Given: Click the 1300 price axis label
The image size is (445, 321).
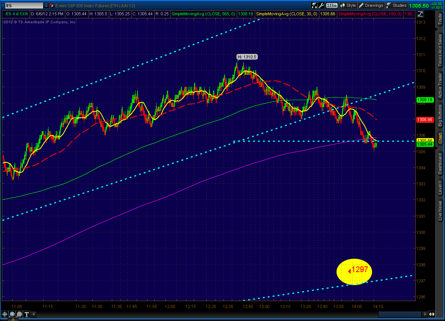Looking at the screenshot, I should click(x=421, y=232).
